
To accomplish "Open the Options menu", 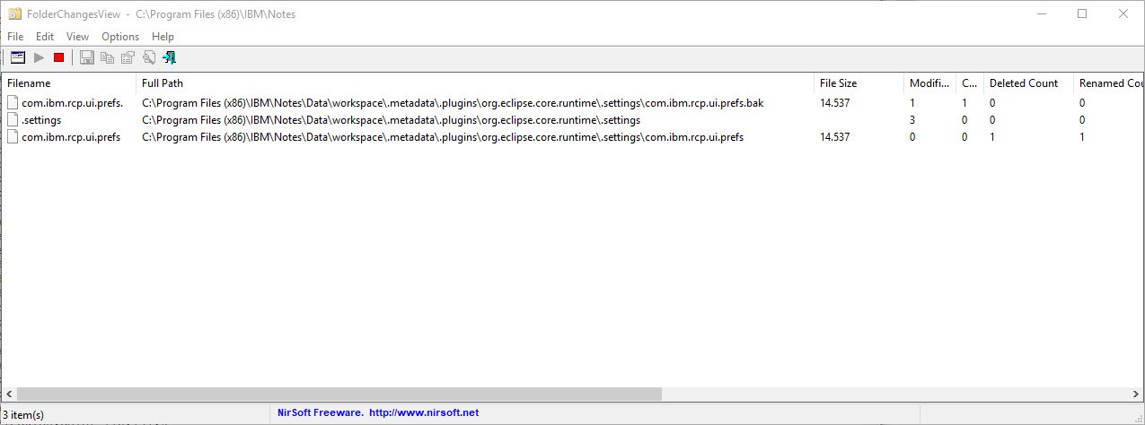I will tap(120, 37).
